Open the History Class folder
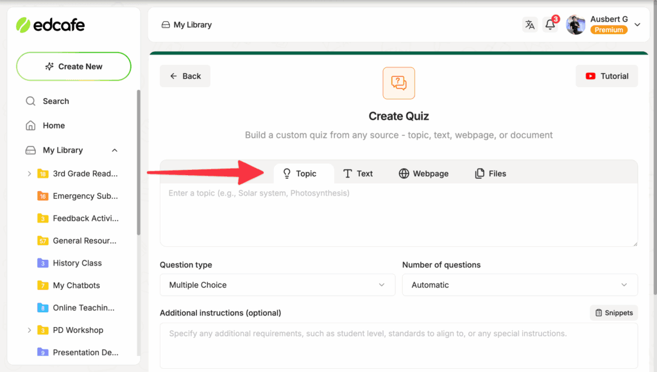The height and width of the screenshot is (372, 657). pyautogui.click(x=77, y=263)
